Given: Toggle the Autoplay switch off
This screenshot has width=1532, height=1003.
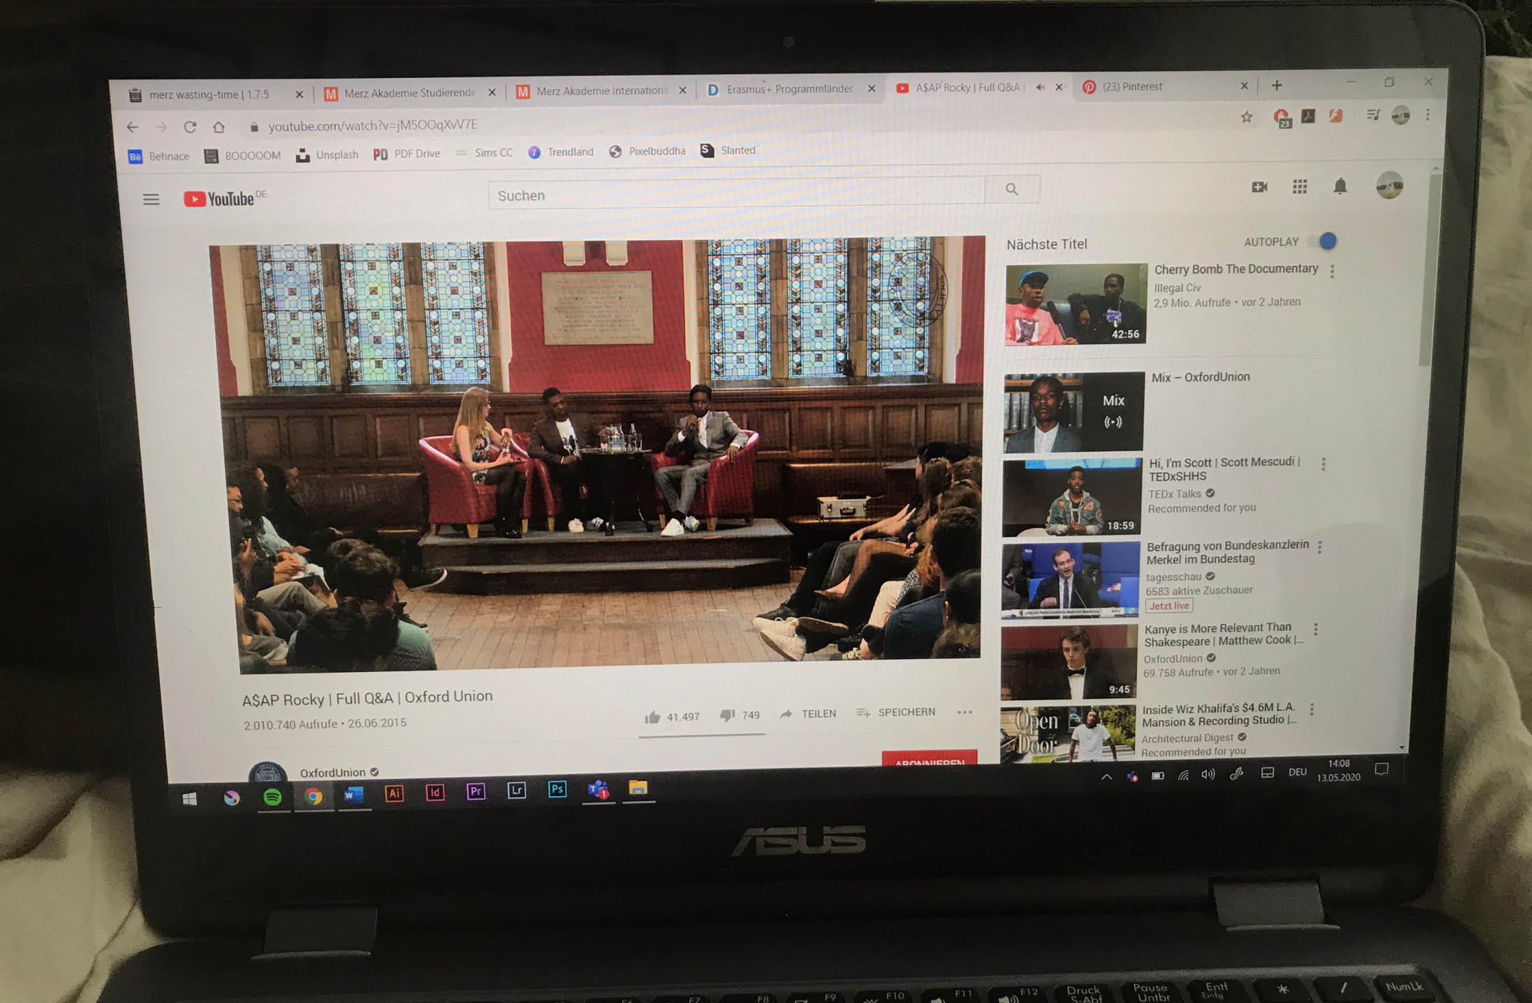Looking at the screenshot, I should pos(1323,241).
